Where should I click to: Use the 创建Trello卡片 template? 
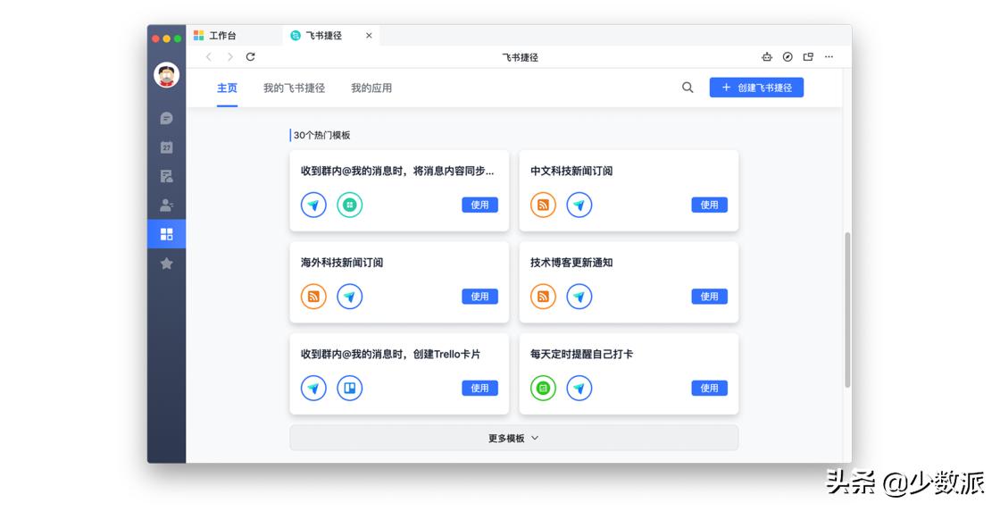[x=479, y=388]
